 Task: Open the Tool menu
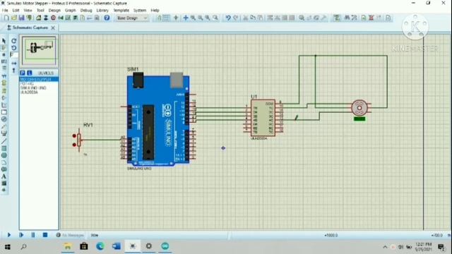tap(40, 11)
